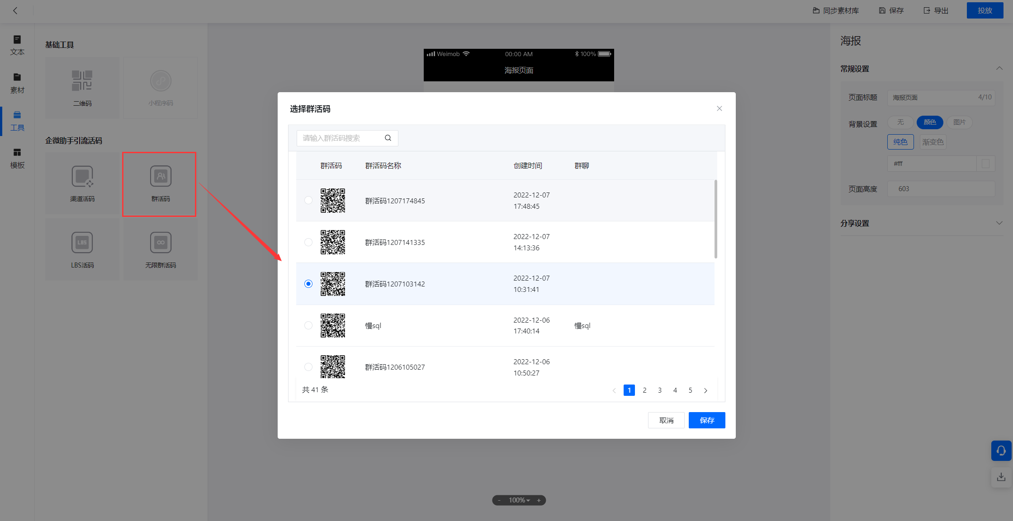Select the LBS活码 tool
Image resolution: width=1013 pixels, height=521 pixels.
tap(82, 250)
